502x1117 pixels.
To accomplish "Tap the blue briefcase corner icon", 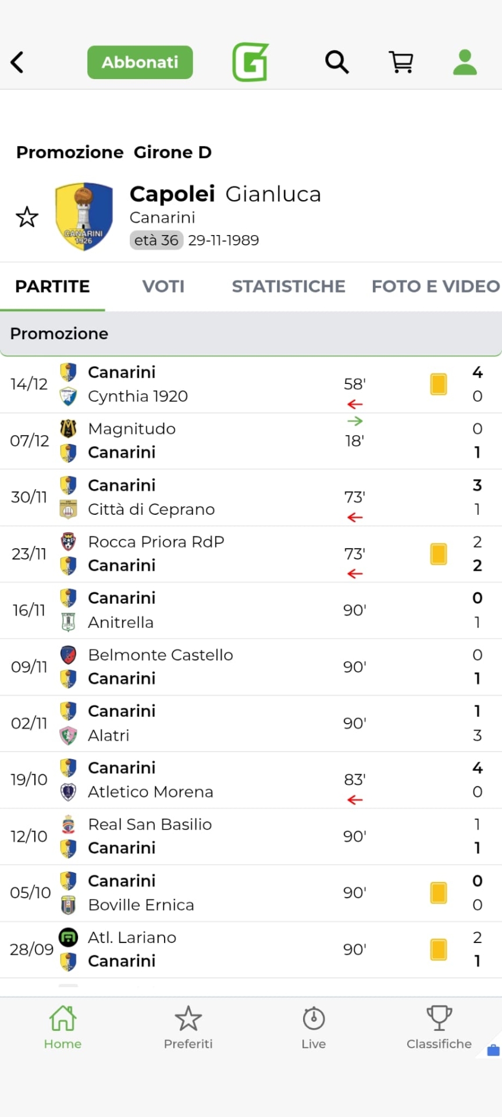I will (493, 1050).
